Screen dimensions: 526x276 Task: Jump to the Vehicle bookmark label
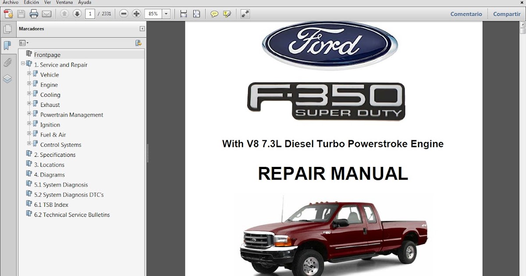coord(50,75)
